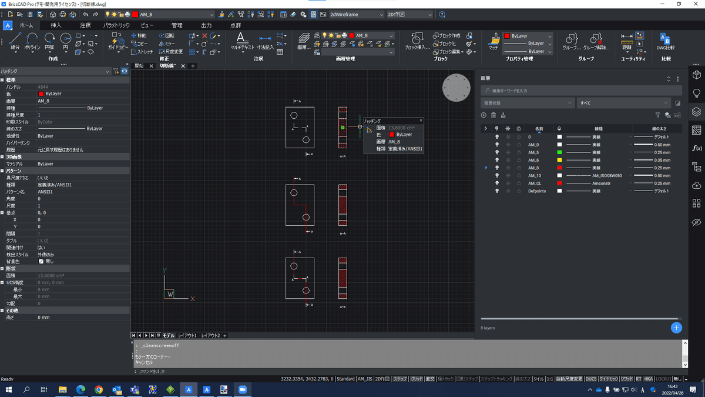Click the 名前 column header in layer list
Image resolution: width=705 pixels, height=397 pixels.
click(539, 128)
